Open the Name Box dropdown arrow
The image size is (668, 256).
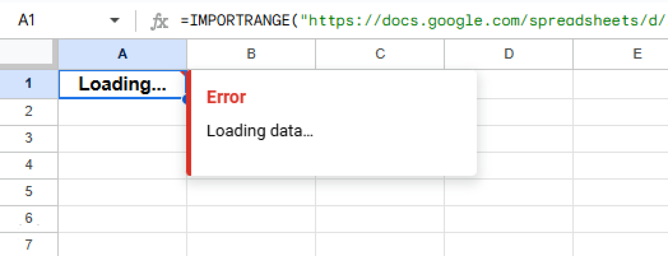coord(115,20)
